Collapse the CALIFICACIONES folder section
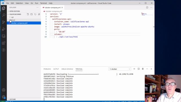This screenshot has width=181, height=102. click(x=15, y=14)
